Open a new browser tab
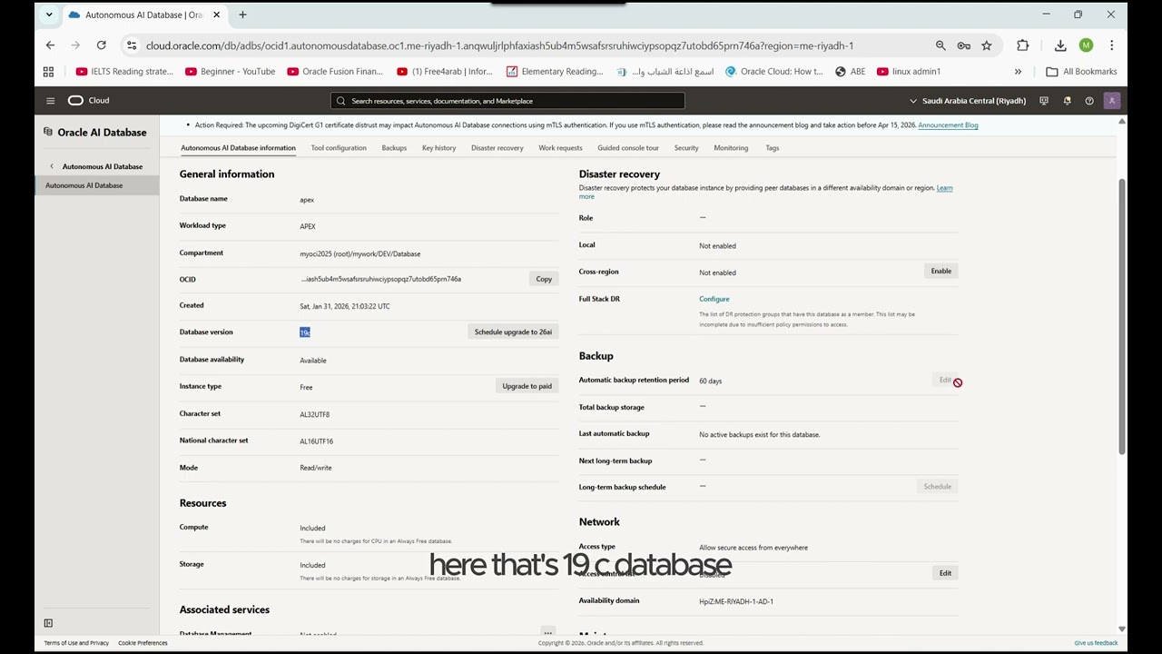 click(x=242, y=15)
